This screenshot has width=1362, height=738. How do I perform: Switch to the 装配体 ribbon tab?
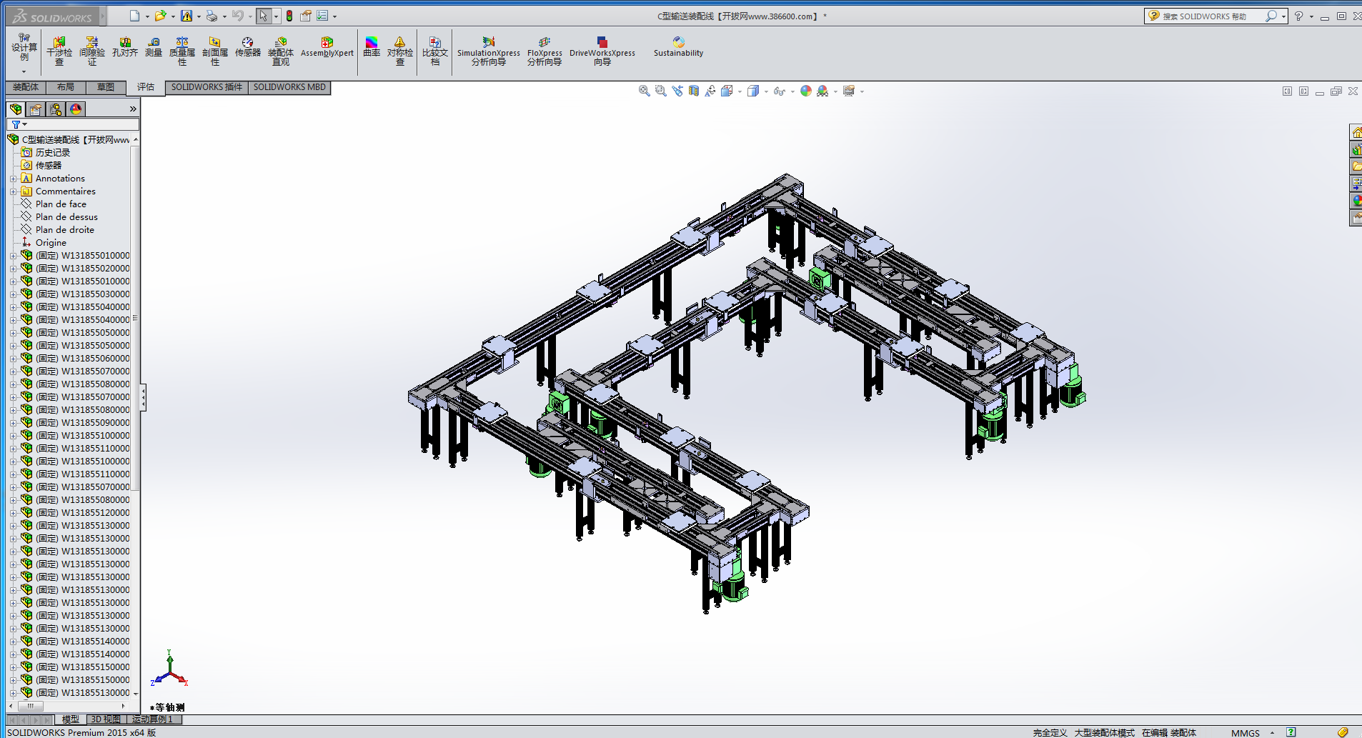(x=26, y=87)
